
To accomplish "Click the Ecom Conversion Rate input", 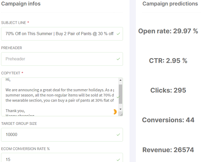I will point(62,158).
